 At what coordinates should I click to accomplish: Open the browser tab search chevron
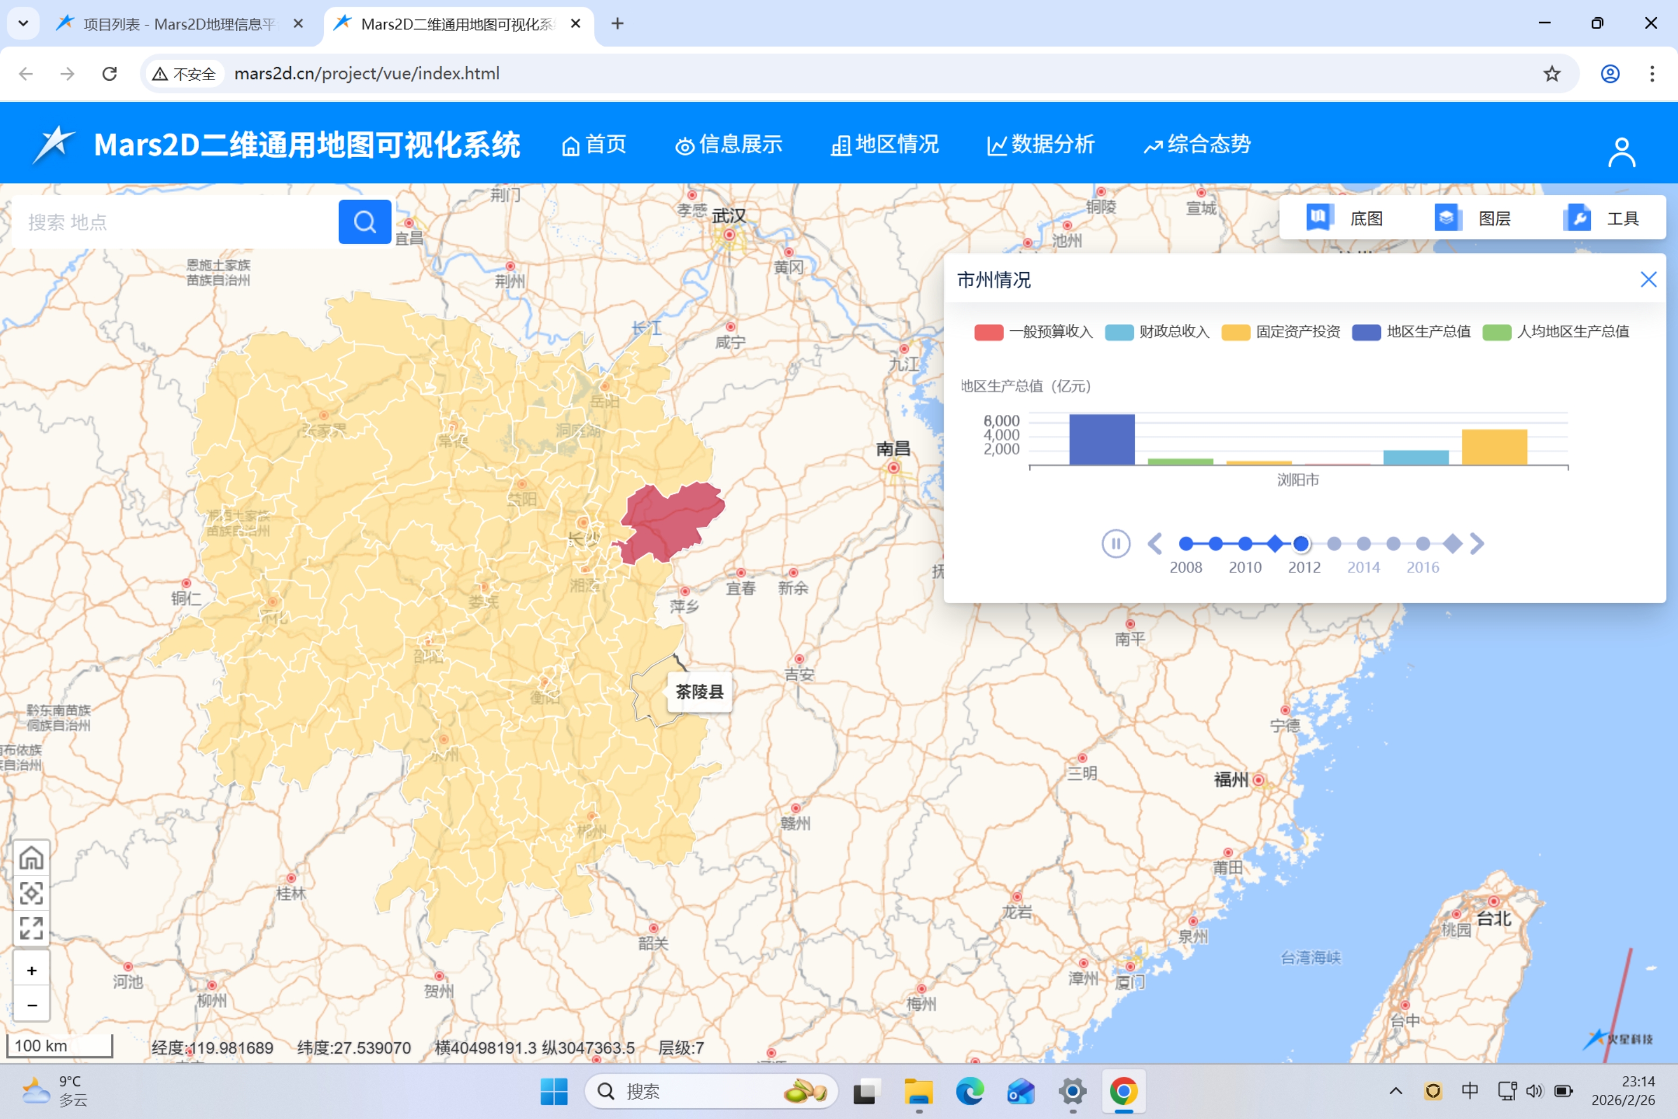tap(23, 24)
